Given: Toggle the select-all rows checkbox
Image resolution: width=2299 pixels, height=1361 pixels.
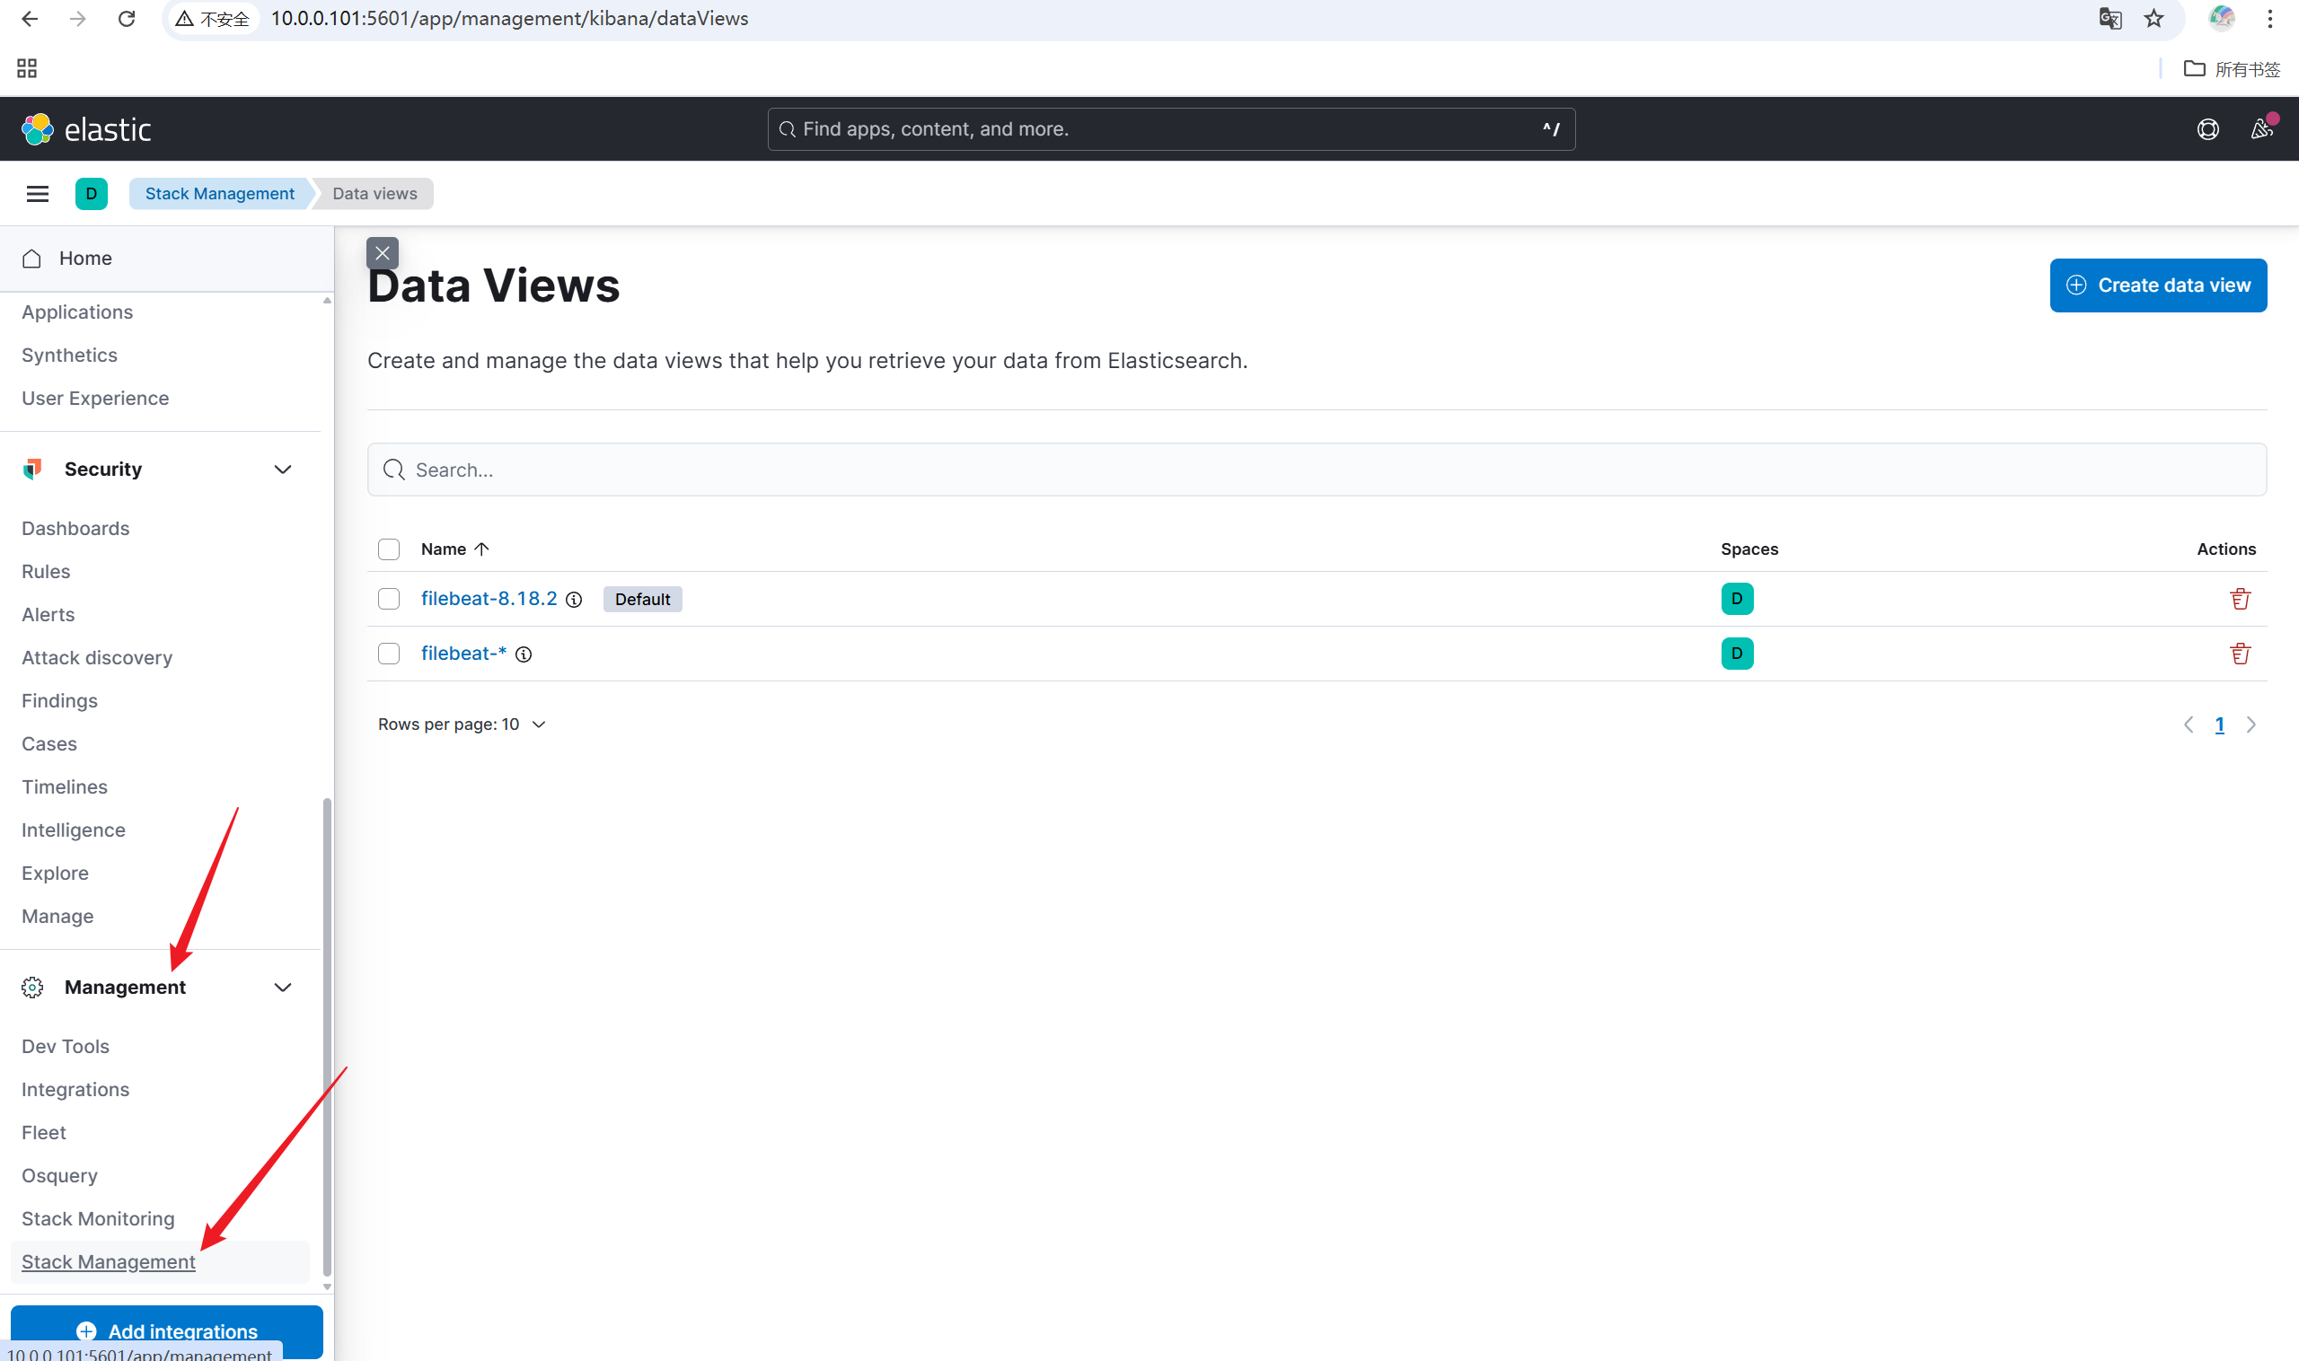Looking at the screenshot, I should point(389,549).
